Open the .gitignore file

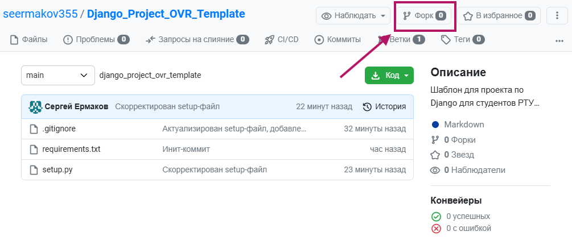59,129
